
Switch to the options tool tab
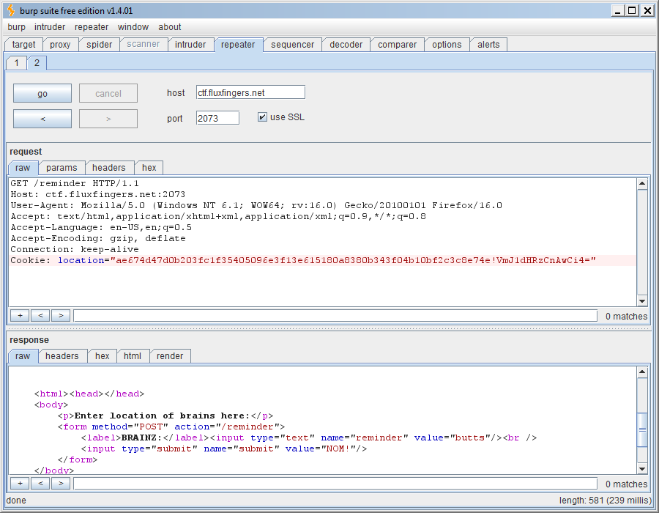point(447,45)
